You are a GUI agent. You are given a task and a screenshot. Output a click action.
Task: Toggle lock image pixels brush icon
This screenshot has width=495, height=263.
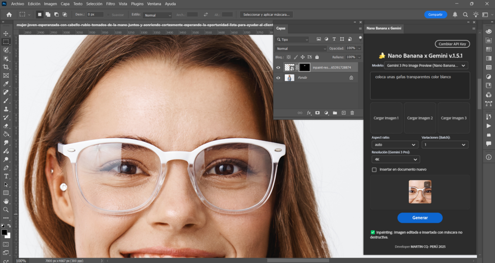(296, 57)
